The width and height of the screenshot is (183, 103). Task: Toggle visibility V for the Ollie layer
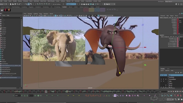click(x=161, y=81)
